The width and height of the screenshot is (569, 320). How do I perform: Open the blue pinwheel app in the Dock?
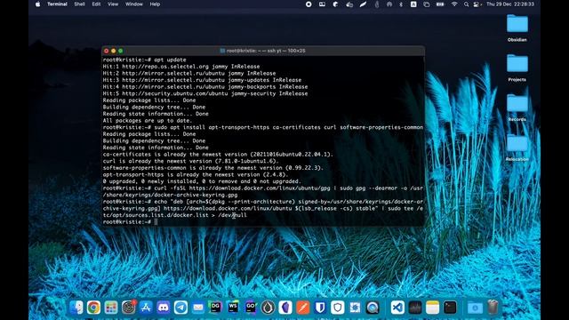pyautogui.click(x=355, y=308)
